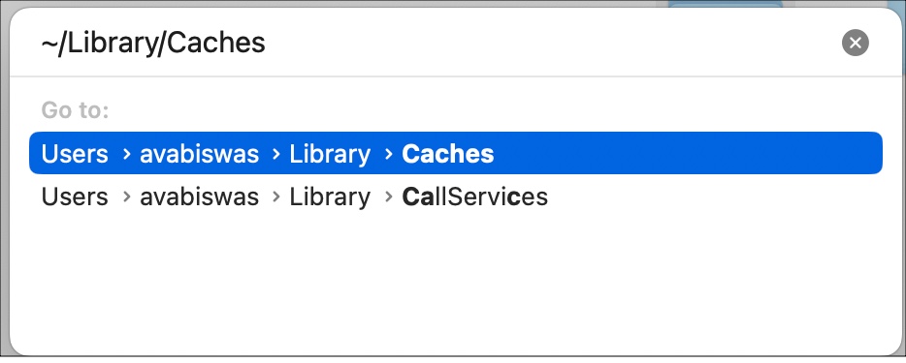This screenshot has height=363, width=906.
Task: Click the chevron after Users in CallServices row
Action: [x=127, y=197]
